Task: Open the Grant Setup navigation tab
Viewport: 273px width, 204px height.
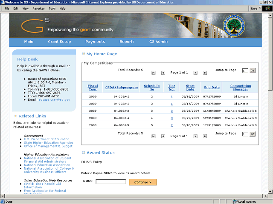Action: 59,42
